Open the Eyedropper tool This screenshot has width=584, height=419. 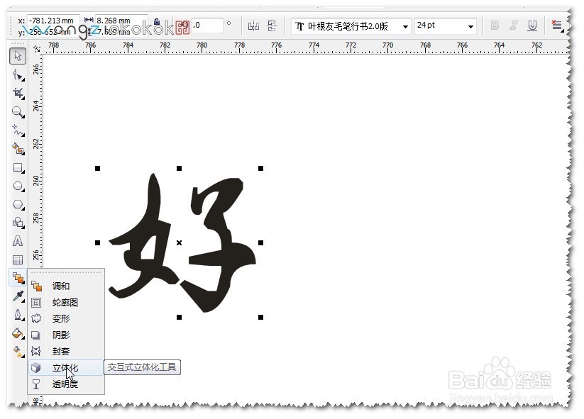coord(18,296)
